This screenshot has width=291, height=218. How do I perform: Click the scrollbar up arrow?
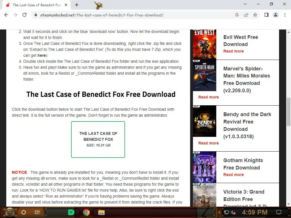click(288, 32)
